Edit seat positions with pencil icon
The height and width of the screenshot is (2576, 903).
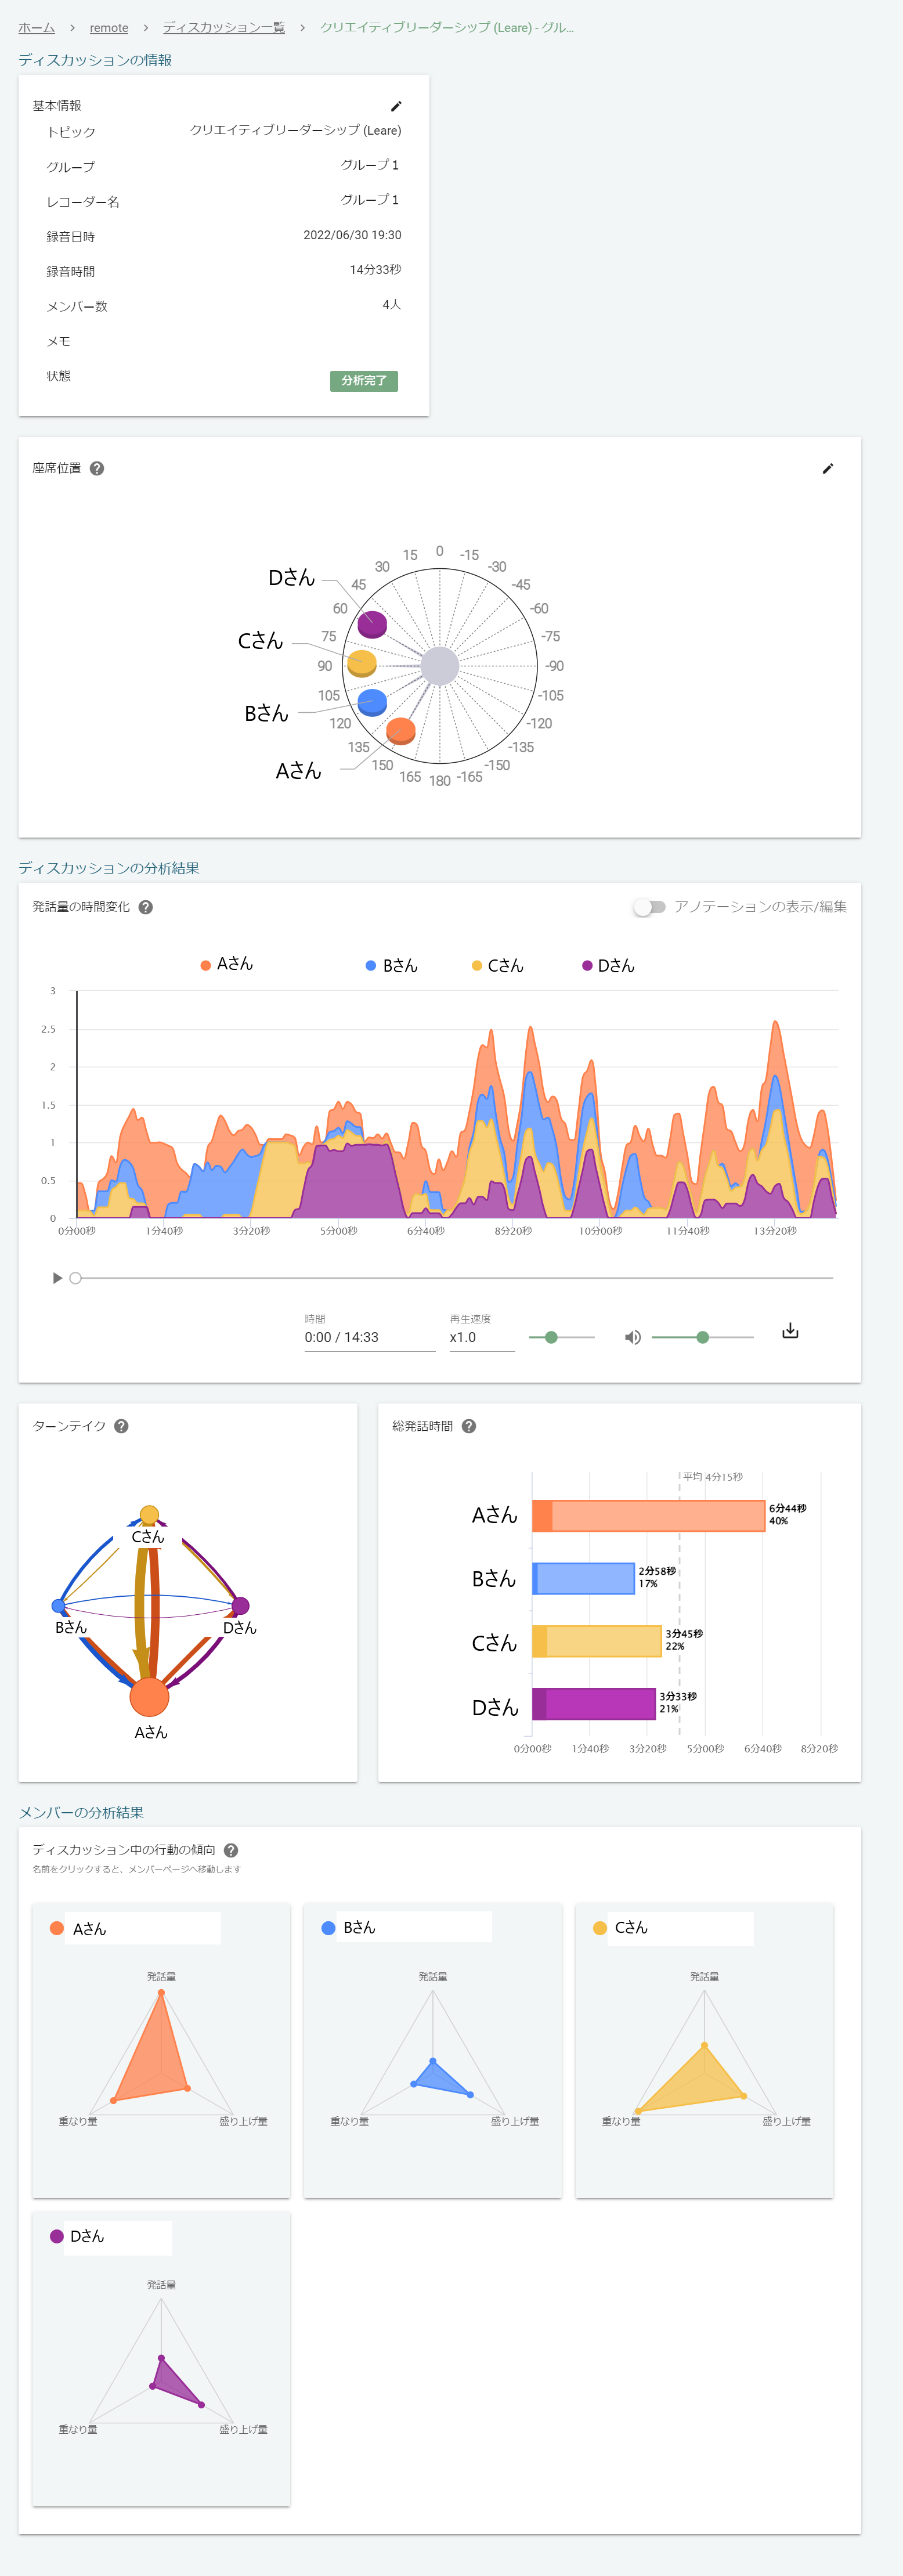(x=828, y=468)
